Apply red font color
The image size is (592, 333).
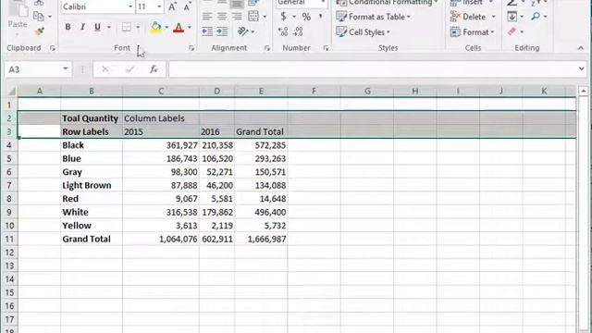coord(179,27)
